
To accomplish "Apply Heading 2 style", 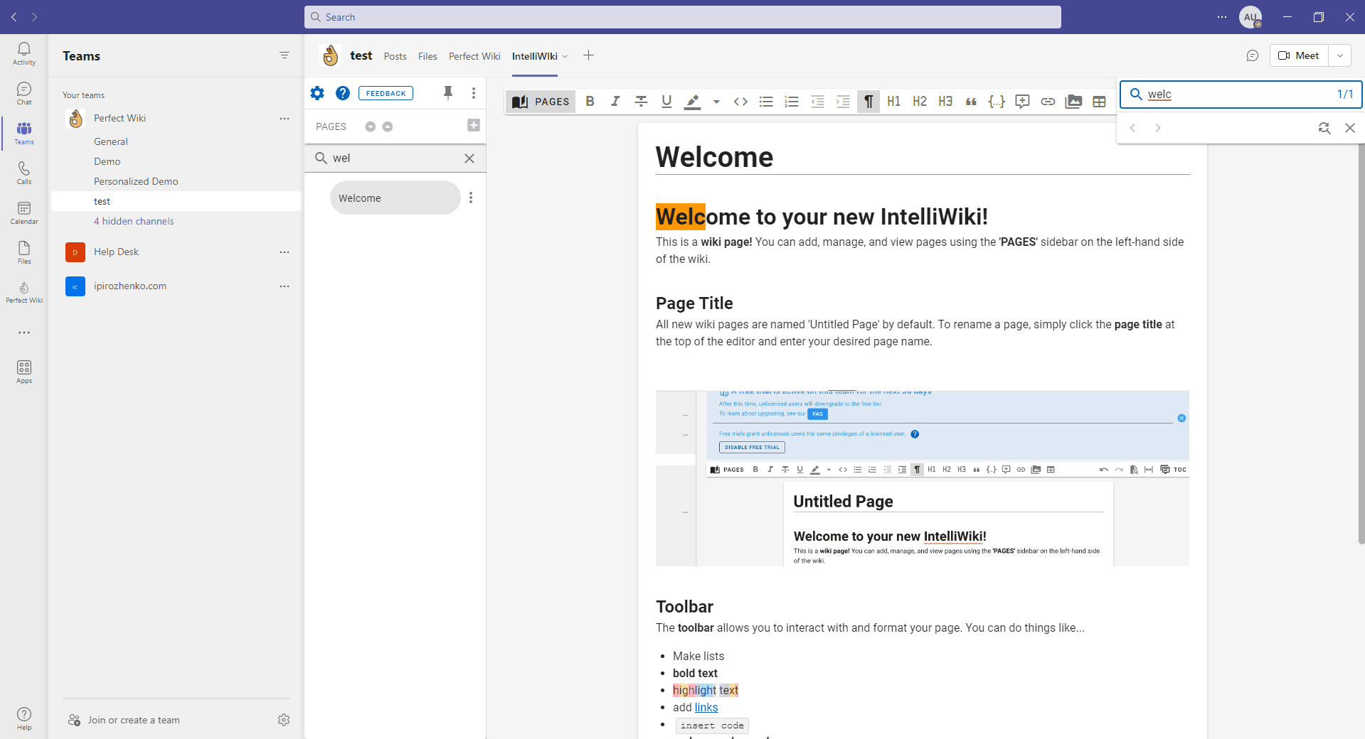I will coord(920,102).
